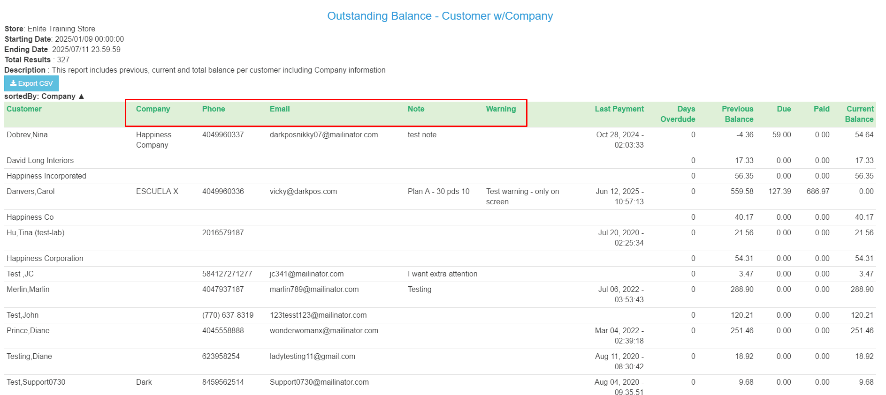Click email ladytesting11@gmail.com

(313, 356)
